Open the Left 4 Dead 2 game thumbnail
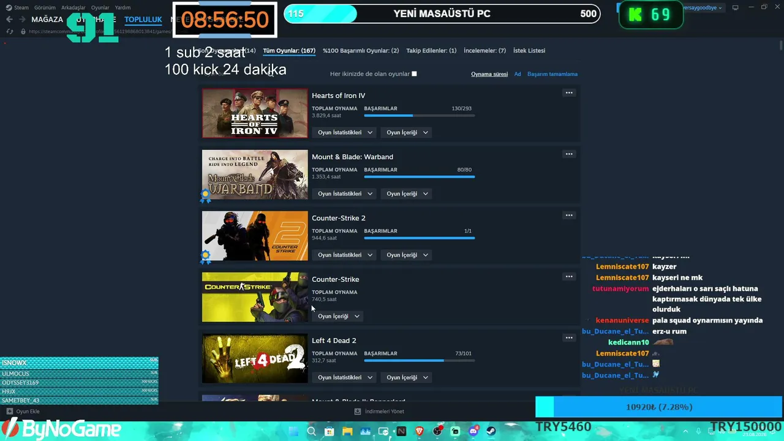 coord(255,358)
